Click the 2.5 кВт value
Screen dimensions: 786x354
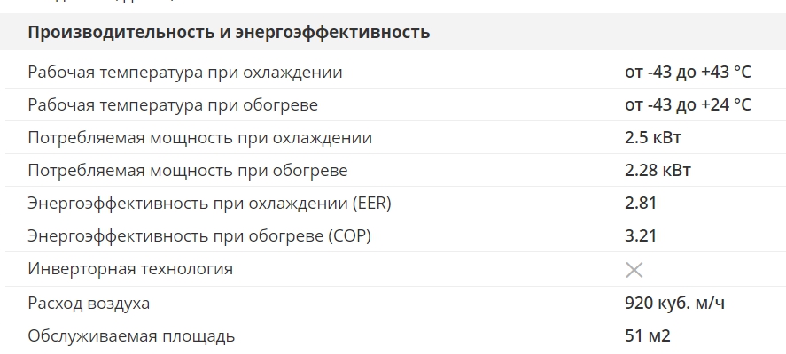(653, 138)
